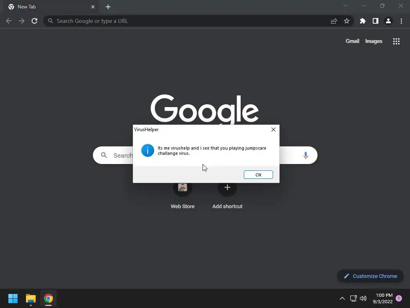Screen dimensions: 410x308
Task: Reload the current page
Action: (34, 21)
